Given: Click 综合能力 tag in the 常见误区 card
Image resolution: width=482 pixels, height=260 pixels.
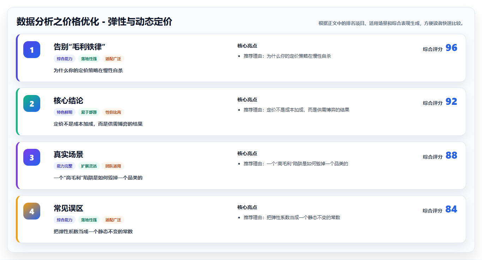Looking at the screenshot, I should point(65,220).
